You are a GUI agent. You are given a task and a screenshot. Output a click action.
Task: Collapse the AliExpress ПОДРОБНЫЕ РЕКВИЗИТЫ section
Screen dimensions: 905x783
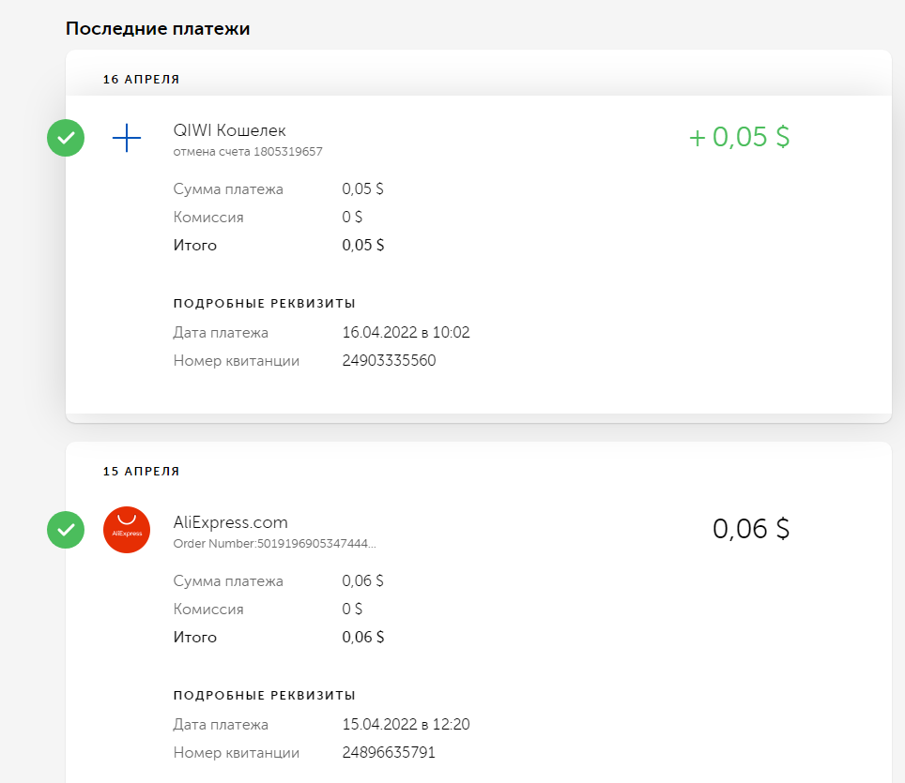tap(265, 696)
